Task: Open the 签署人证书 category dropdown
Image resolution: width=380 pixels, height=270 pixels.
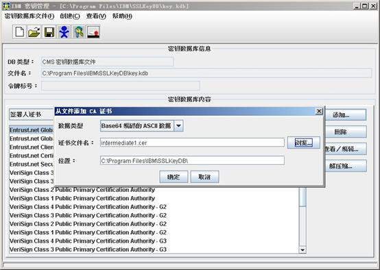Action: (32, 114)
